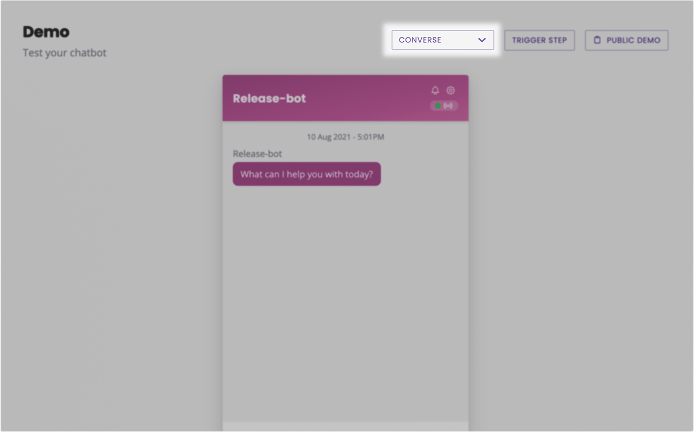Viewport: 694px width, 432px height.
Task: Open chat widget configuration via gear icon
Action: coord(451,91)
